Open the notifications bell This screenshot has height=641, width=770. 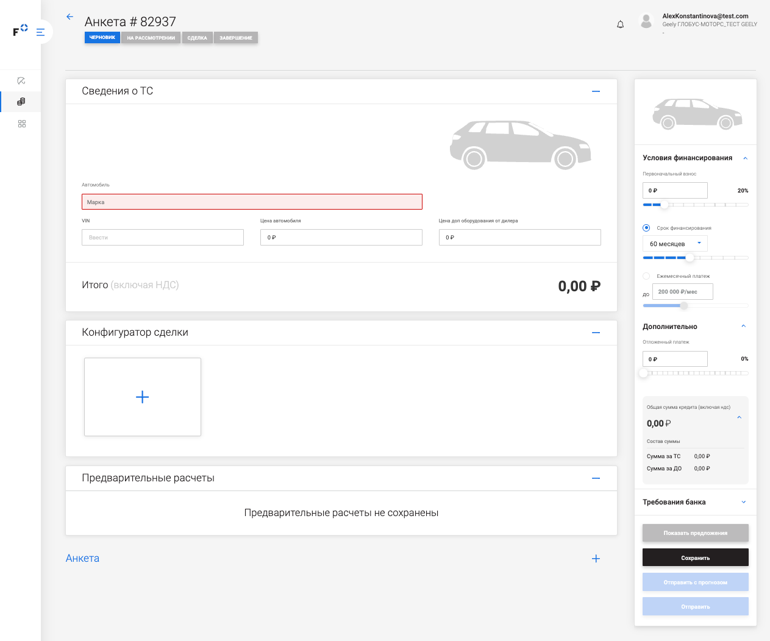[x=620, y=24]
